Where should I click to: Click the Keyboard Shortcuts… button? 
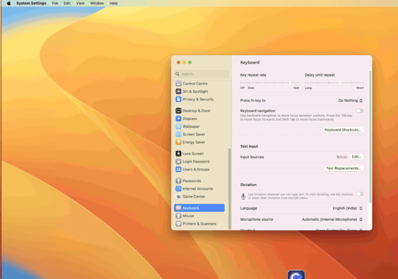pos(343,130)
